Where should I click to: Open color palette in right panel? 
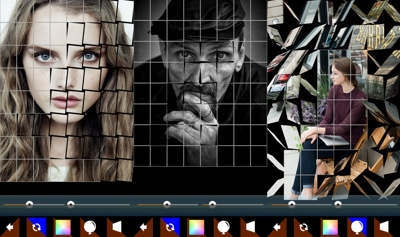pyautogui.click(x=330, y=227)
